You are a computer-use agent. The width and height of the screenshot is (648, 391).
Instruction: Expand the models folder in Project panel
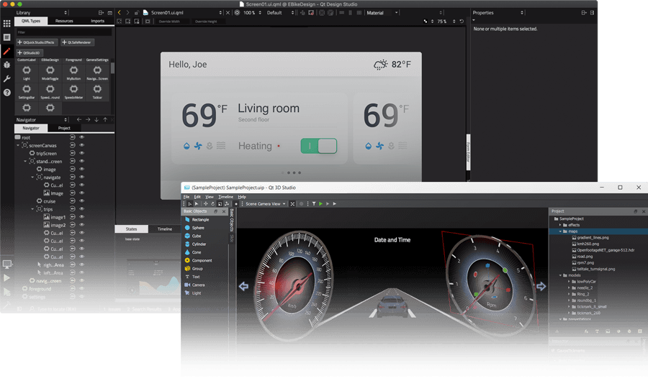tap(561, 275)
